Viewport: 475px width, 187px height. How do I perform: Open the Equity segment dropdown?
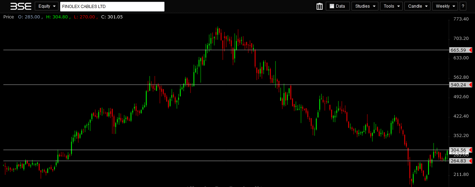point(46,6)
